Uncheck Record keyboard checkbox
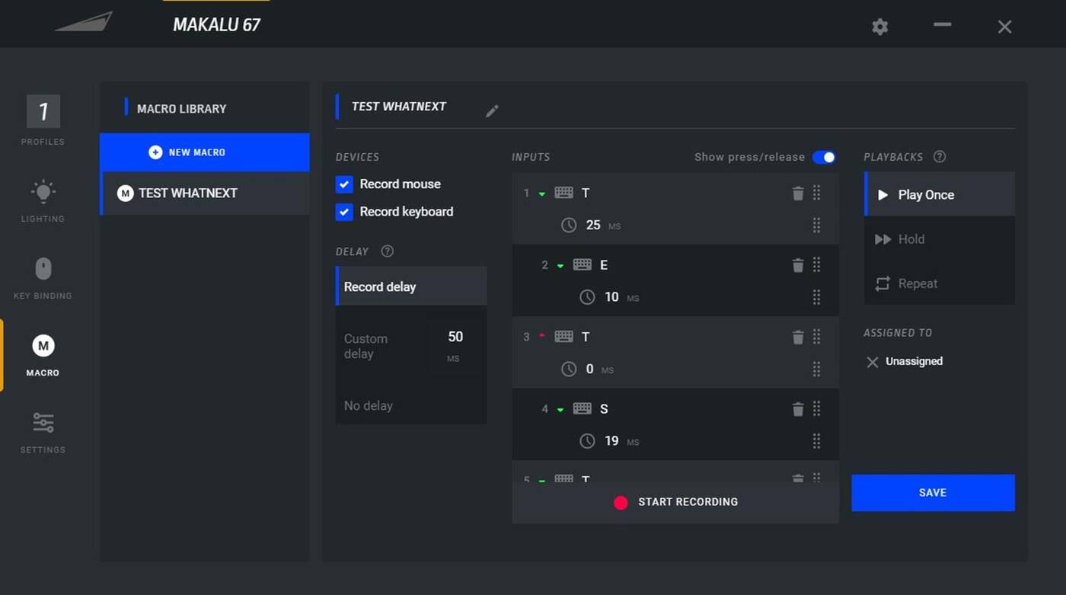1066x595 pixels. pos(344,212)
